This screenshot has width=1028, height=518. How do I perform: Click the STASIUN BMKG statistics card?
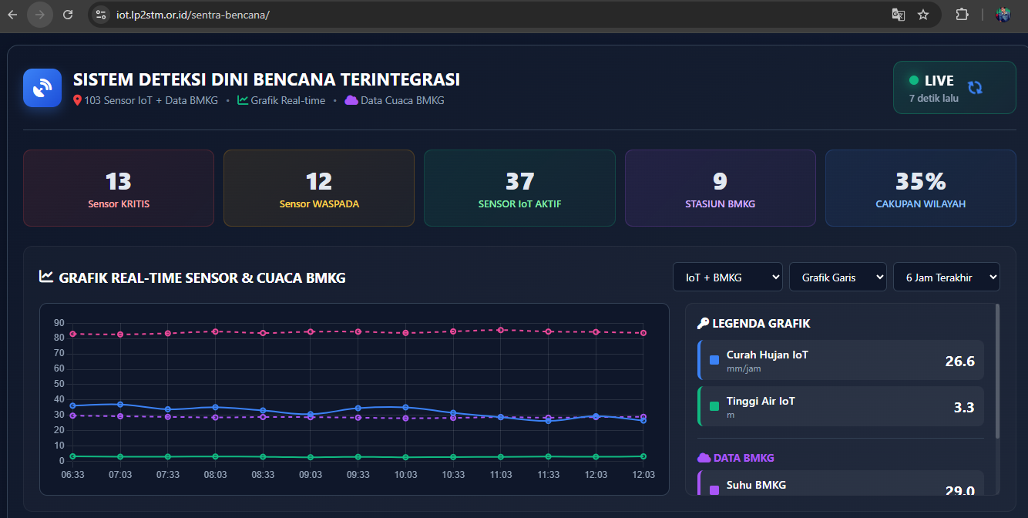720,187
